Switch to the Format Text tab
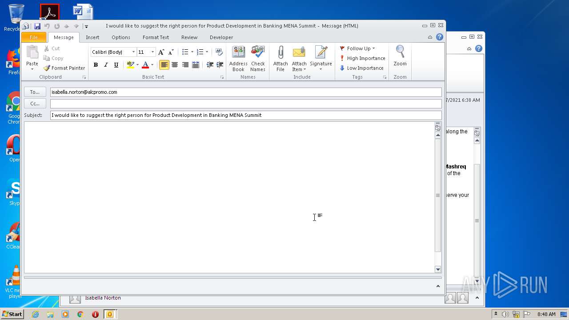Screen dimensions: 569x320 click(x=156, y=37)
